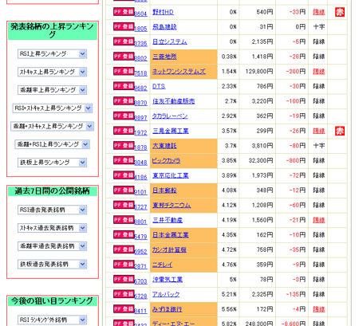
Task: Click the -800円 change value
Action: [296, 161]
